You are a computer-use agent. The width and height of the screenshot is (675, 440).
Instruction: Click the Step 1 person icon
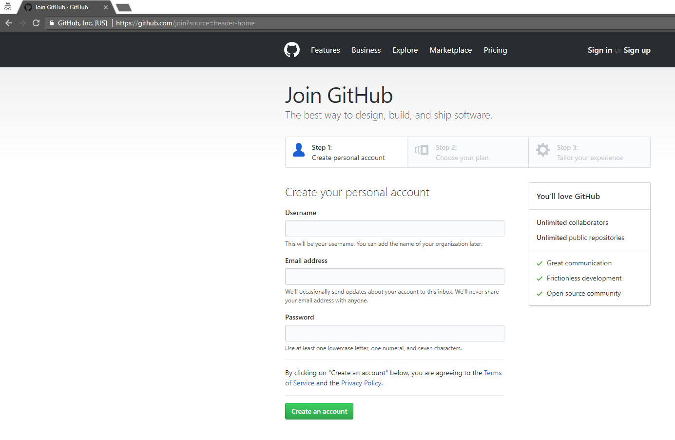click(299, 150)
